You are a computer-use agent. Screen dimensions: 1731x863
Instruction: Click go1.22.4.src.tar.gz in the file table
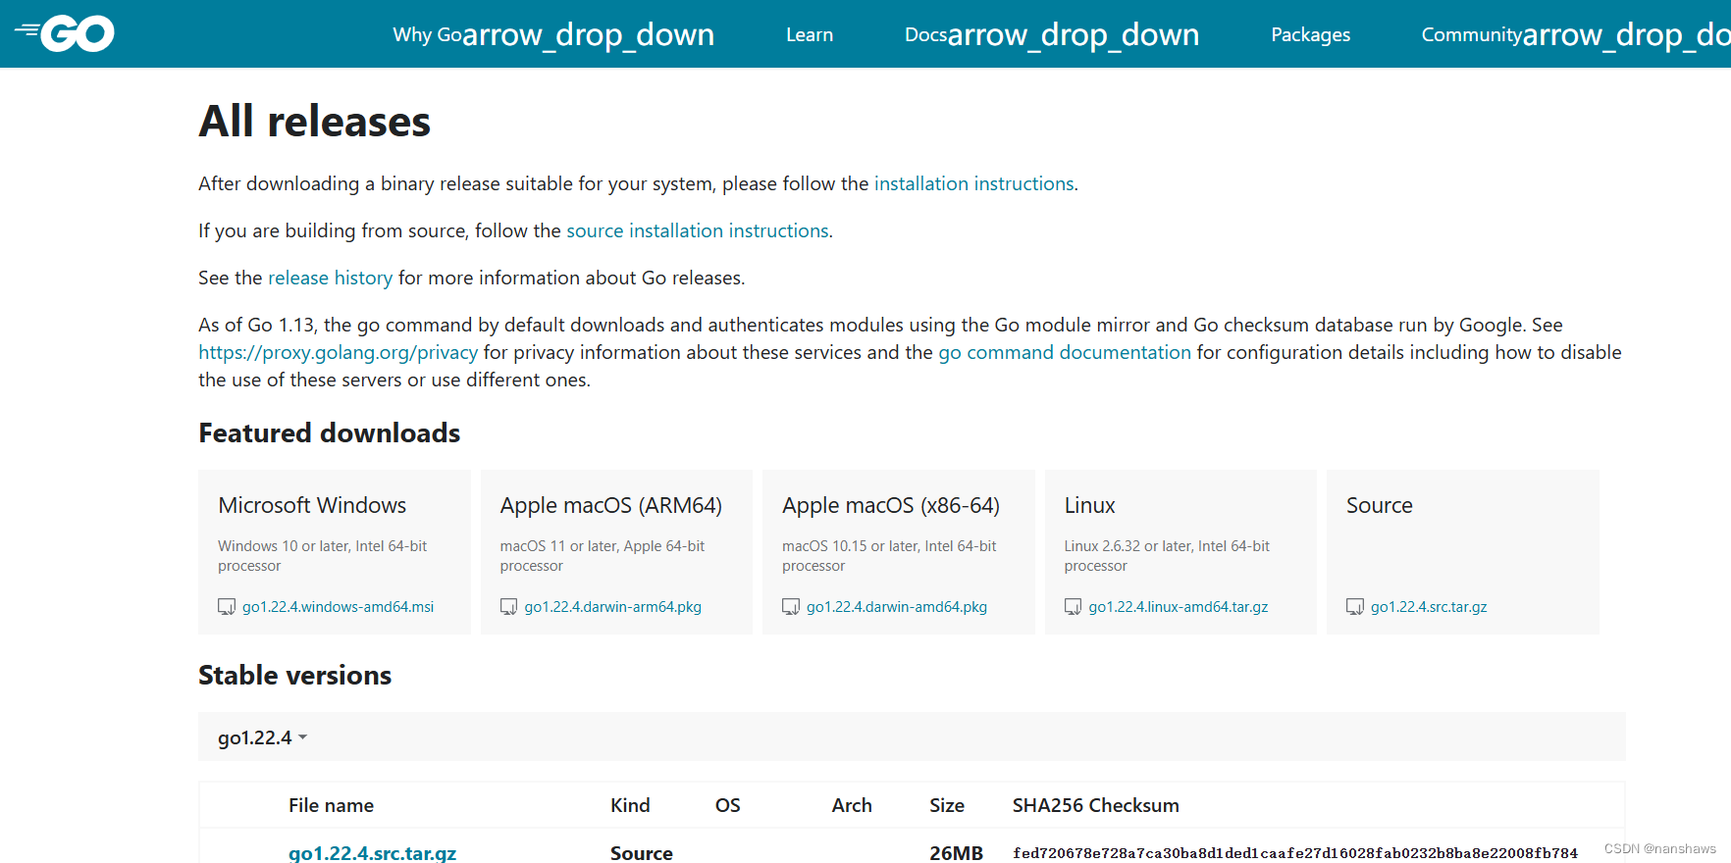point(373,852)
